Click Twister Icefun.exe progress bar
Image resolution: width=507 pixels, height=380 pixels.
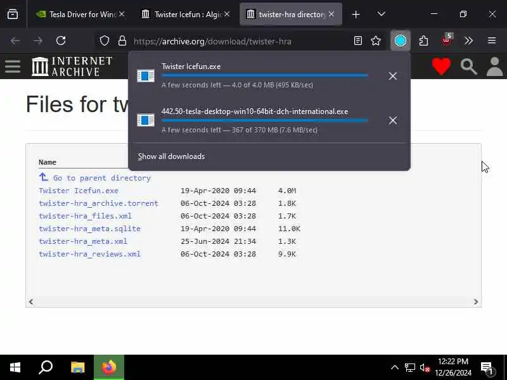pyautogui.click(x=264, y=75)
